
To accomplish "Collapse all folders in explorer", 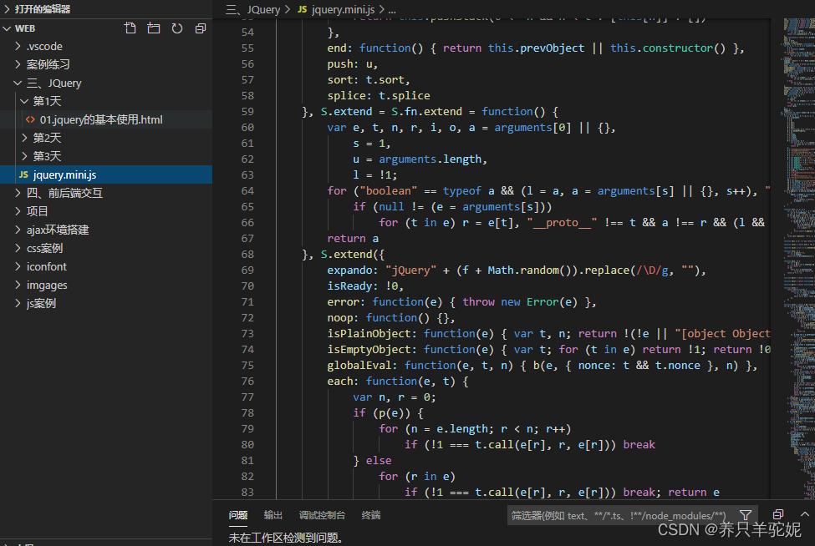I will pos(201,28).
